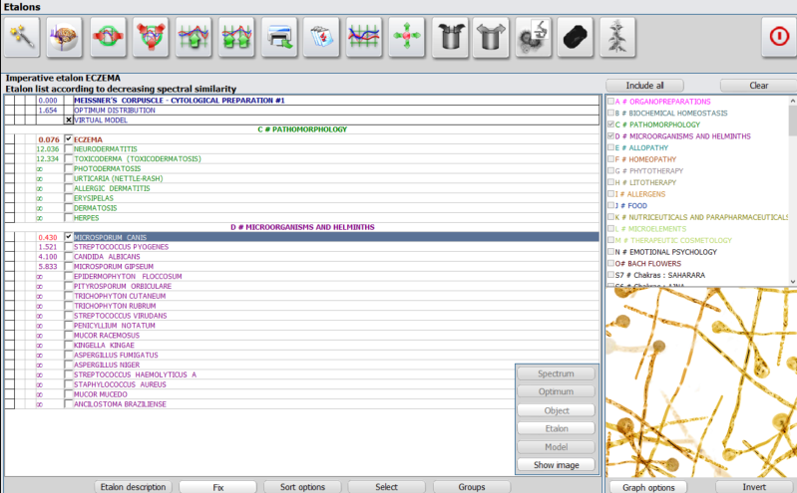Screen dimensions: 797x493
Task: Toggle the VIRTUAL MODEL checkbox
Action: [x=68, y=120]
